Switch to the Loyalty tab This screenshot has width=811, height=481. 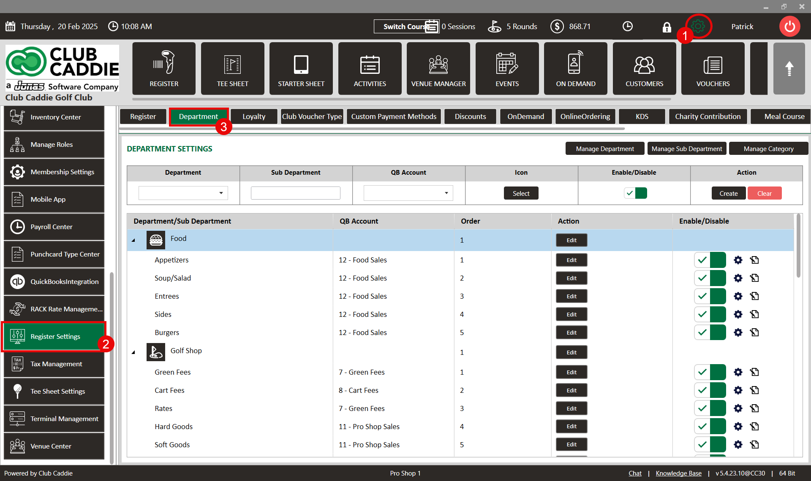tap(254, 116)
